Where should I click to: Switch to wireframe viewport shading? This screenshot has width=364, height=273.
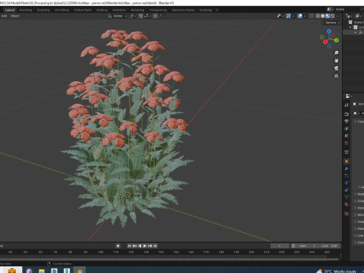(318, 16)
